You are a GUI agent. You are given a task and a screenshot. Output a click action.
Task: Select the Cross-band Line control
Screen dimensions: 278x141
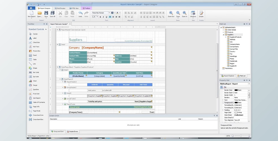pos(36,115)
